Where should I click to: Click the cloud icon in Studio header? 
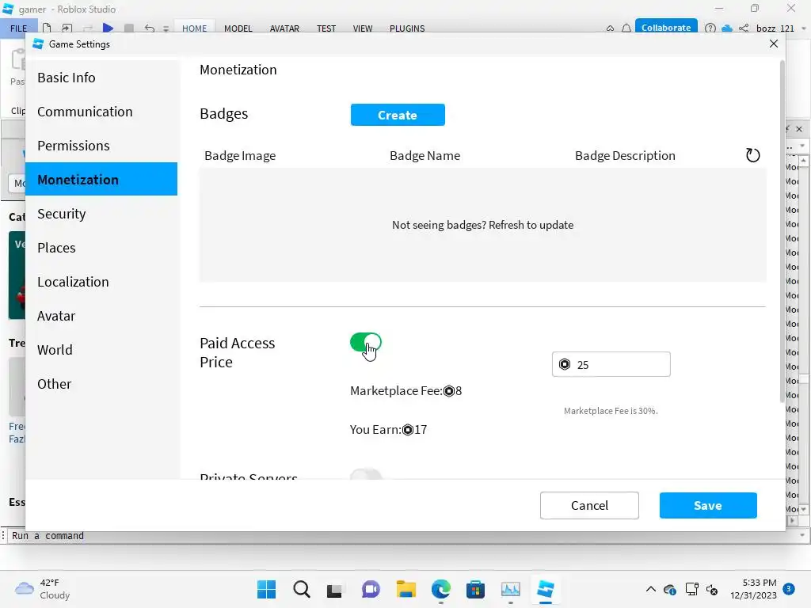tap(727, 28)
